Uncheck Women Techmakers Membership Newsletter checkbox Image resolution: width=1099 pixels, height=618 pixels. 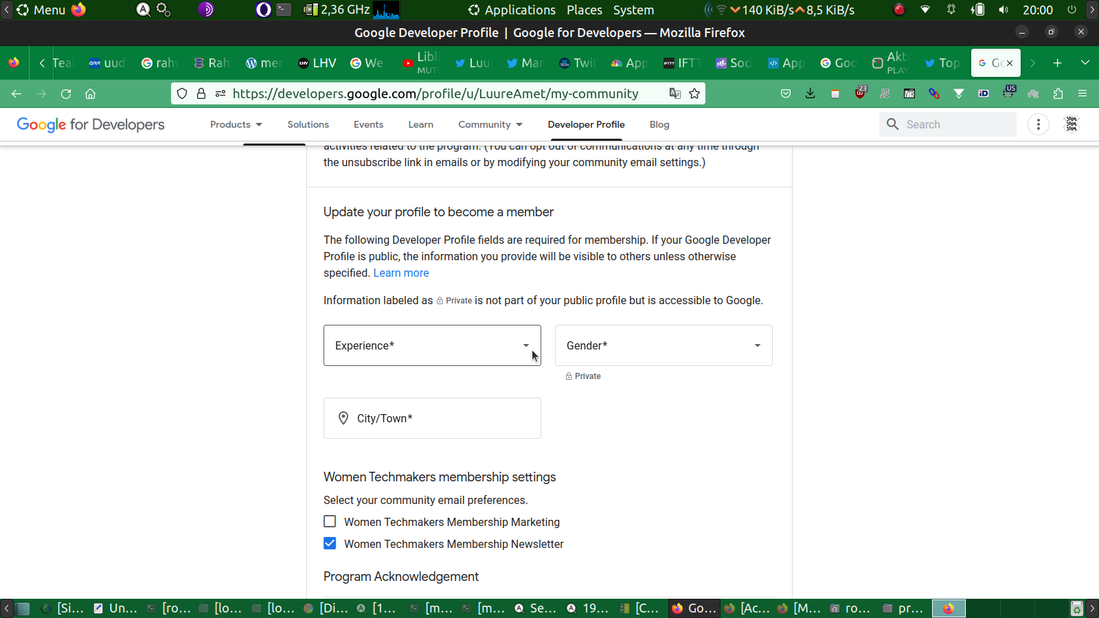(330, 544)
